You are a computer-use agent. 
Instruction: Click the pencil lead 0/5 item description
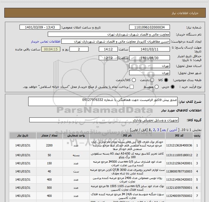[127, 188]
